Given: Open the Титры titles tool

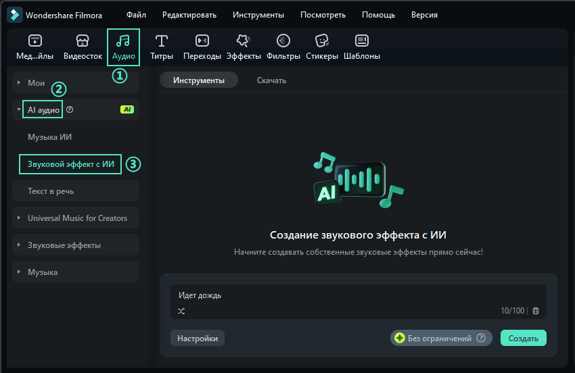Looking at the screenshot, I should pos(162,41).
